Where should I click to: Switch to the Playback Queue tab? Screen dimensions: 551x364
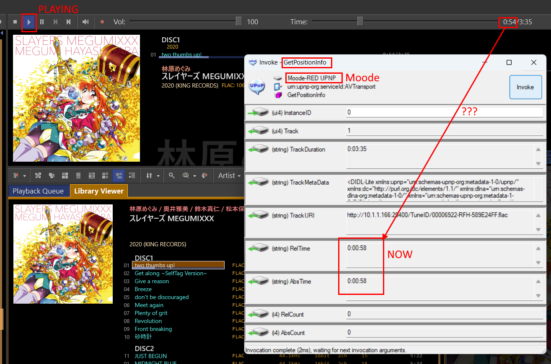point(38,191)
